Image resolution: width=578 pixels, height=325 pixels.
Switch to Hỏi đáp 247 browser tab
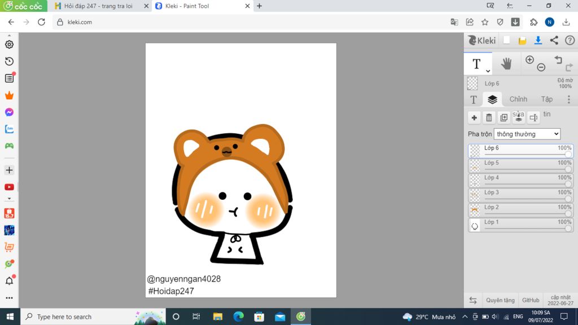tap(98, 6)
